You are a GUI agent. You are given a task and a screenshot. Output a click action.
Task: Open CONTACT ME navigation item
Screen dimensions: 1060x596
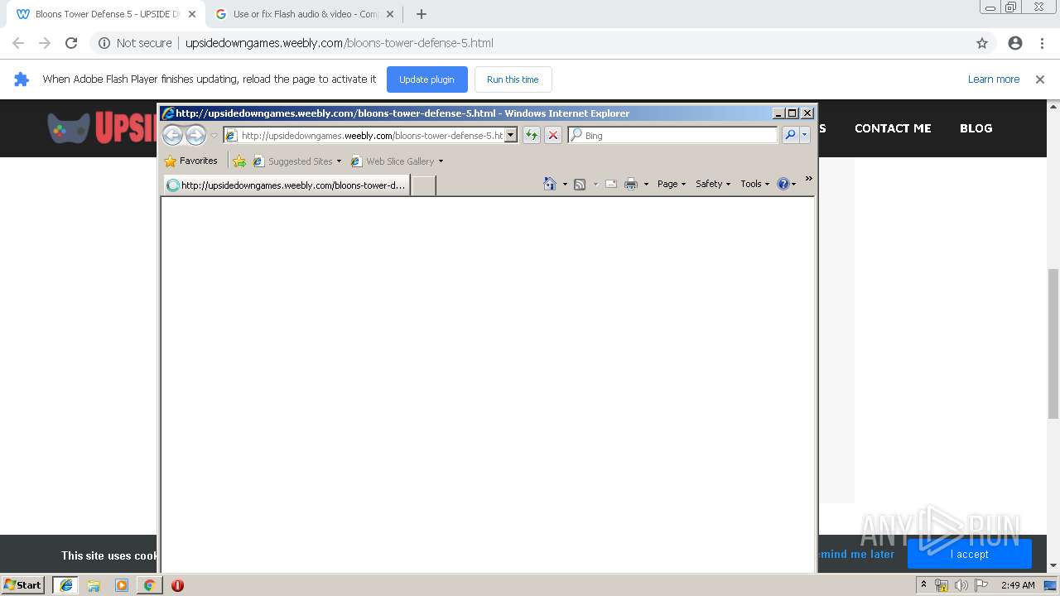point(893,128)
